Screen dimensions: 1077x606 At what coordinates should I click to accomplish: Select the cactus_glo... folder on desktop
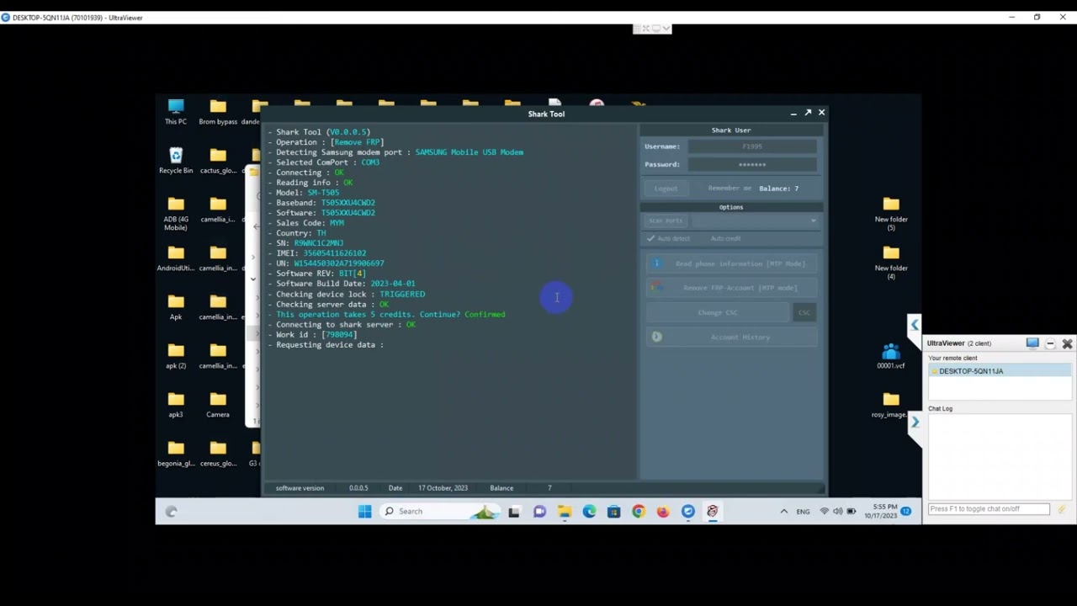pyautogui.click(x=218, y=161)
